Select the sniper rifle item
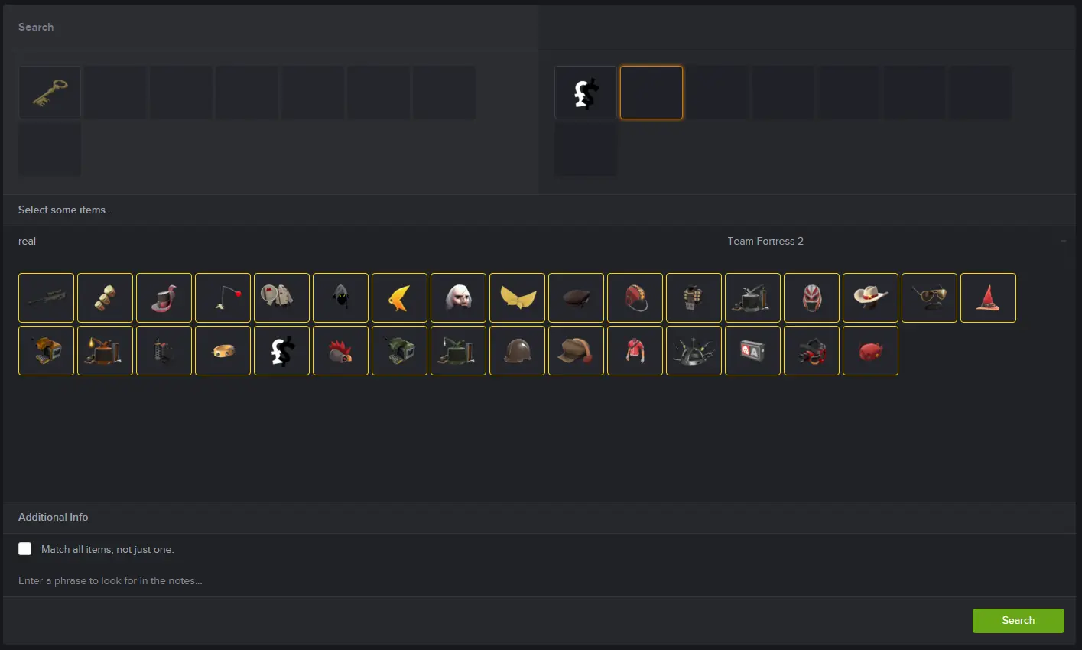Screen dimensions: 1082x650 coord(47,297)
